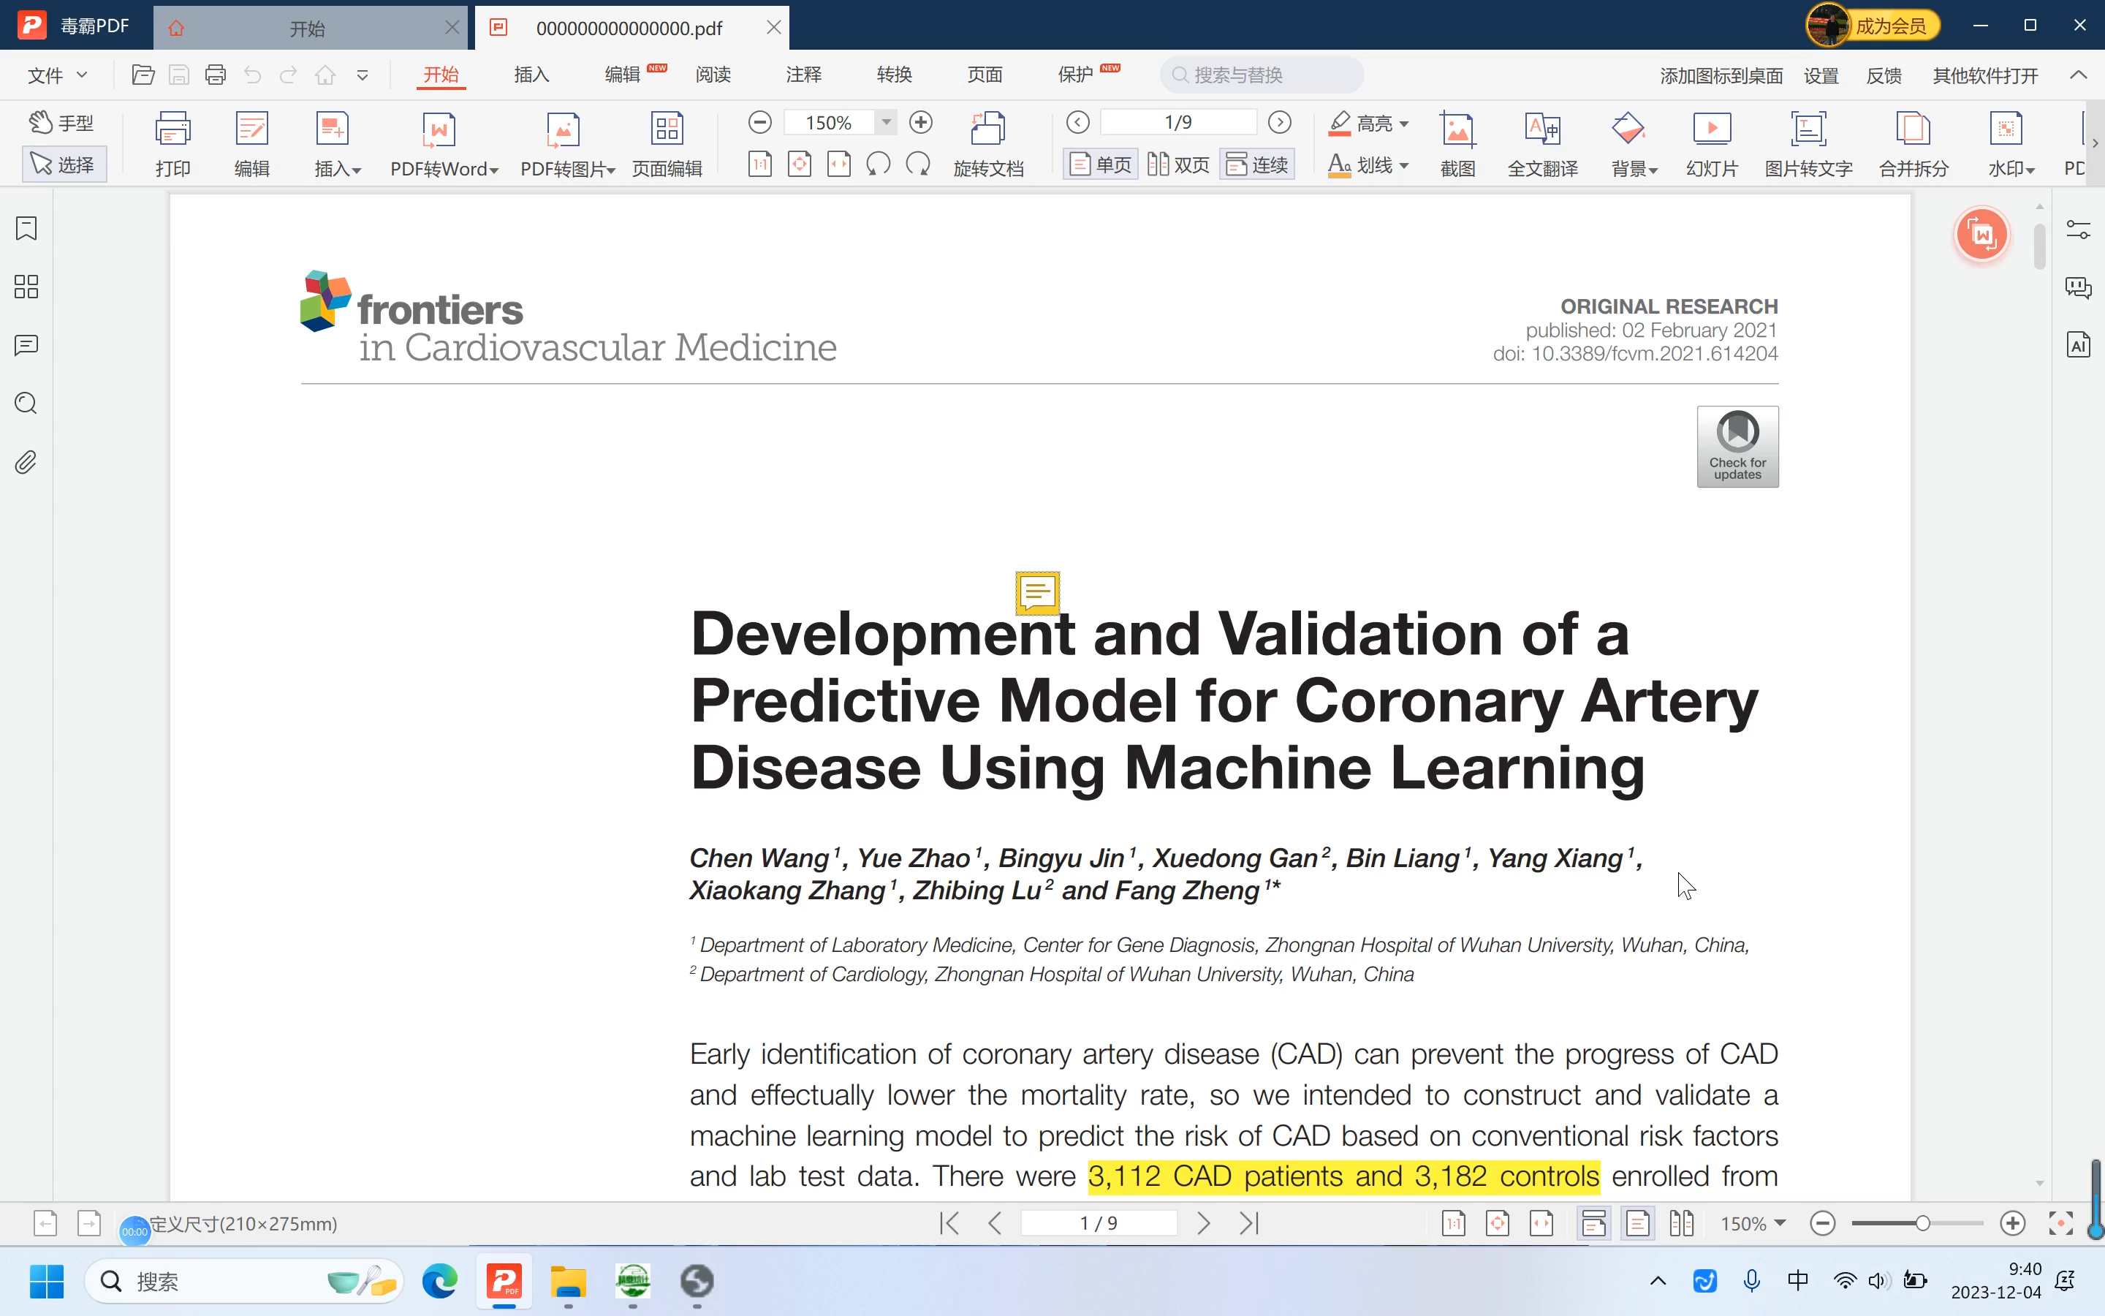Collapse the ribbon with the up chevron
This screenshot has height=1316, width=2105.
point(2078,75)
